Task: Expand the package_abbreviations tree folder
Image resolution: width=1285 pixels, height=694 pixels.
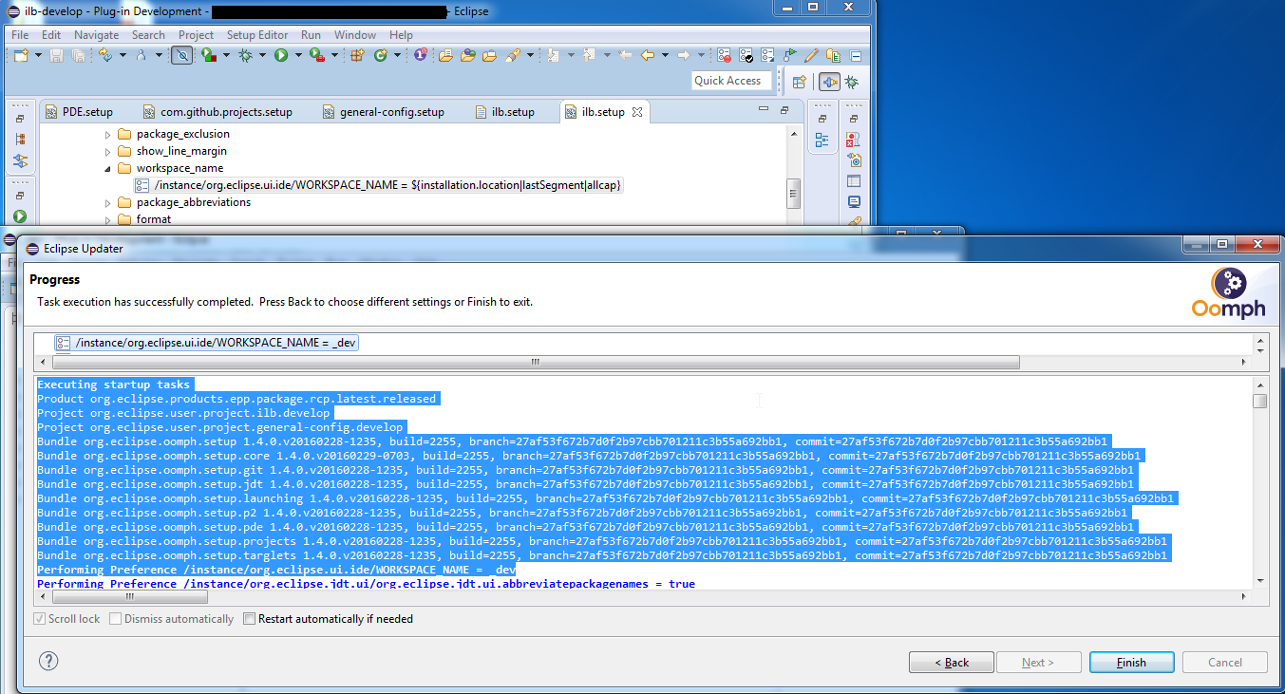Action: [107, 202]
